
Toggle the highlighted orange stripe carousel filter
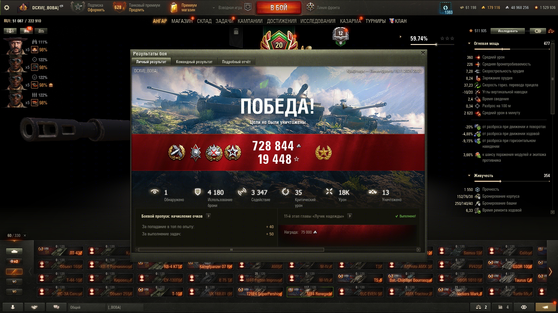click(14, 272)
